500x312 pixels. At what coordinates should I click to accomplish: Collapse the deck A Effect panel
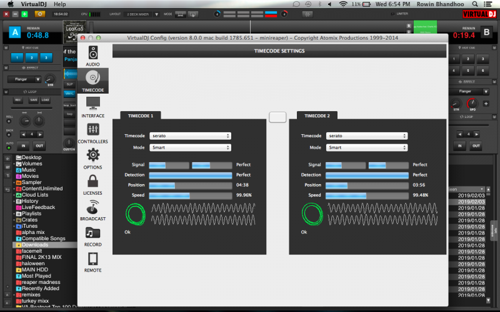(x=6, y=68)
